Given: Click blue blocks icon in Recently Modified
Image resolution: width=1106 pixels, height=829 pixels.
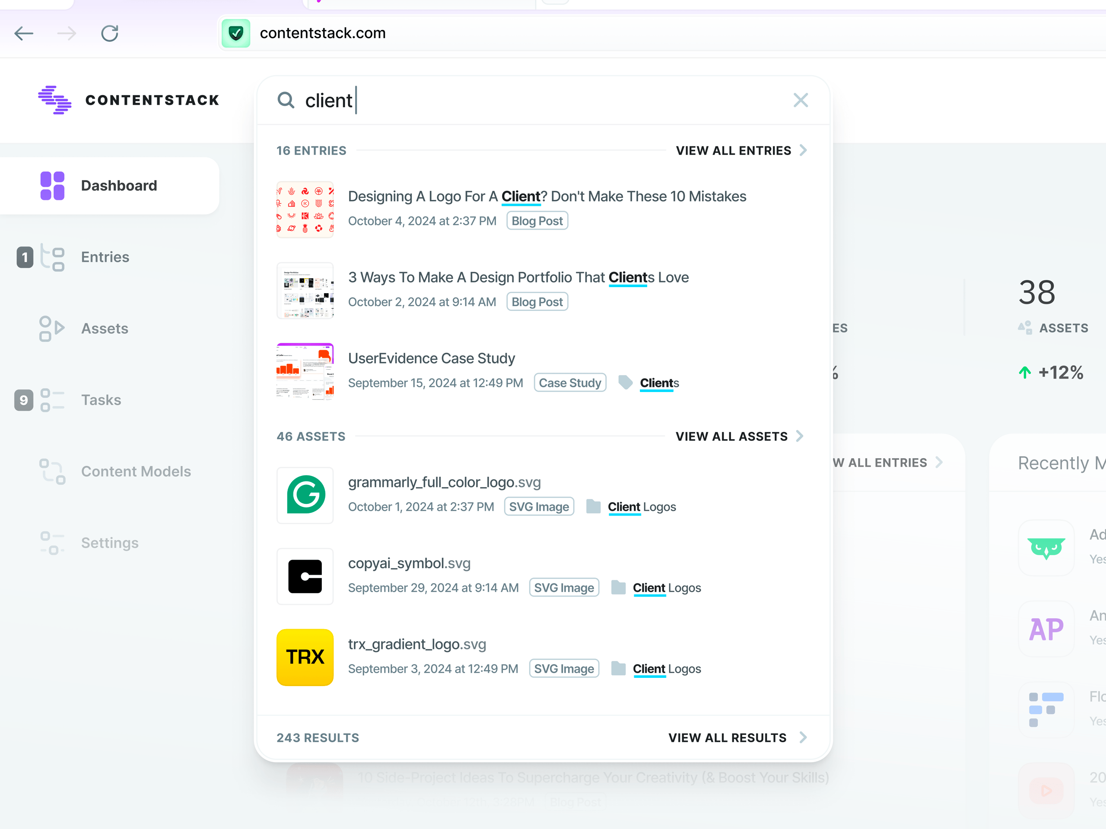Looking at the screenshot, I should [x=1046, y=709].
